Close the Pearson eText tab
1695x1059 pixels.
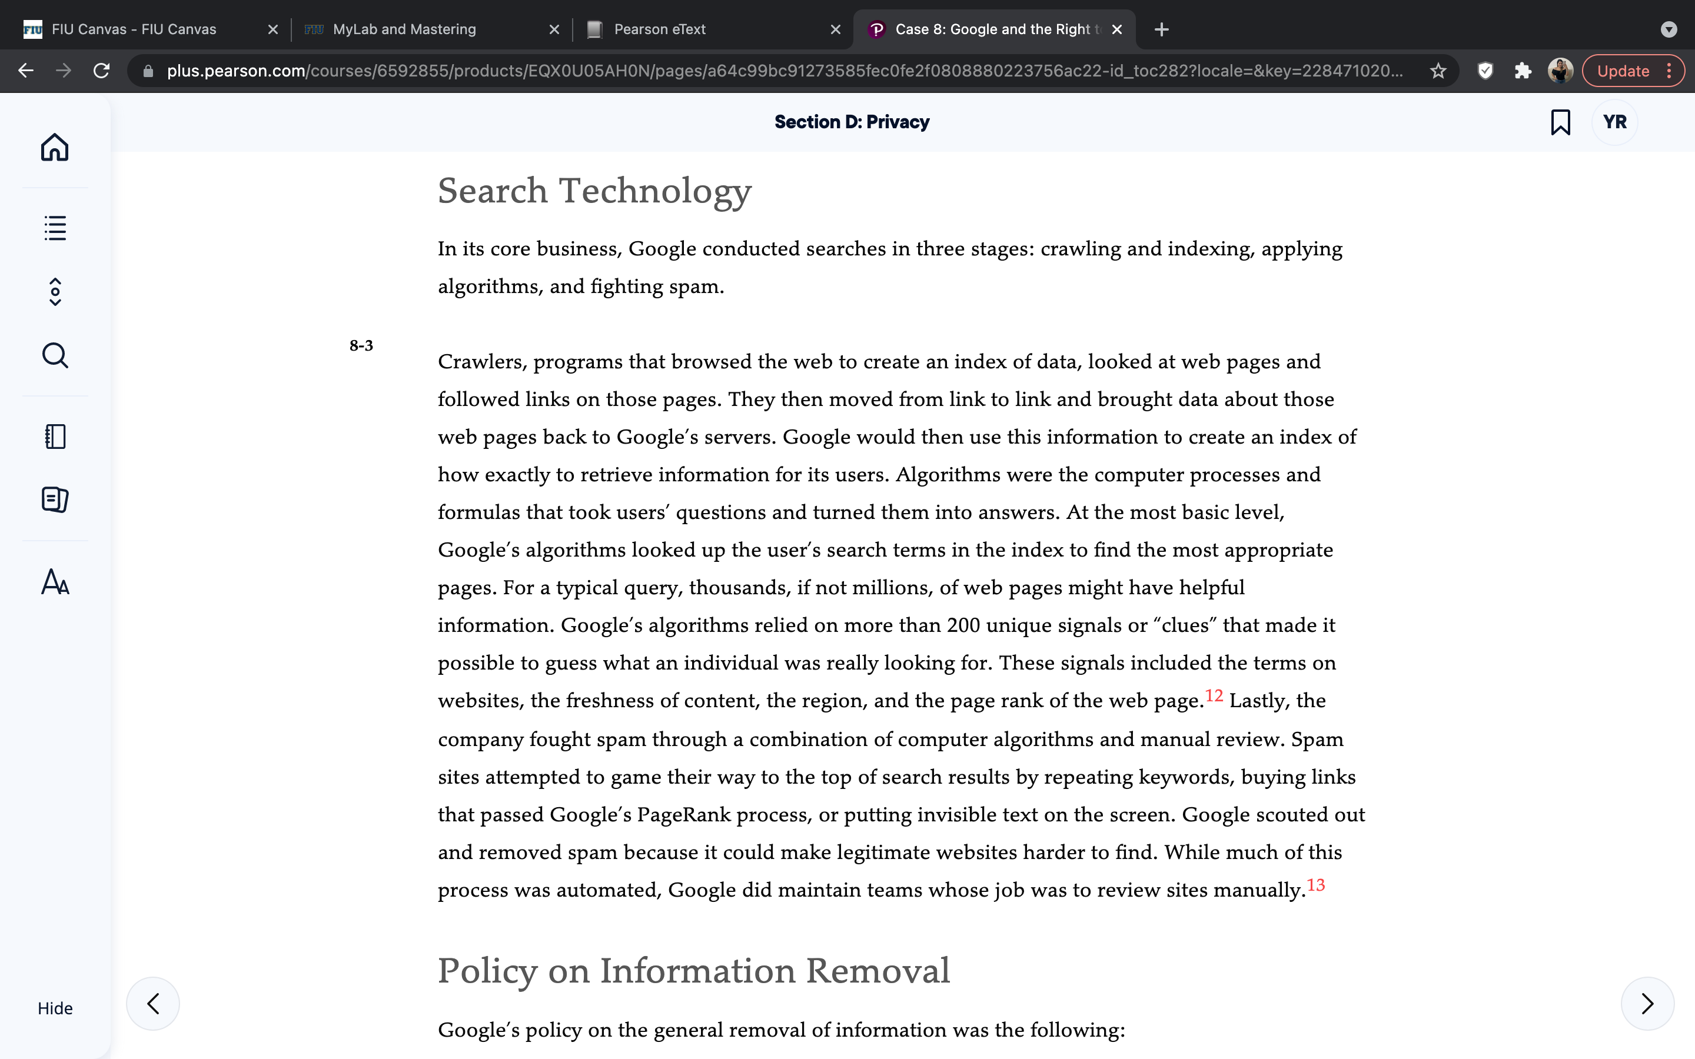pyautogui.click(x=835, y=29)
